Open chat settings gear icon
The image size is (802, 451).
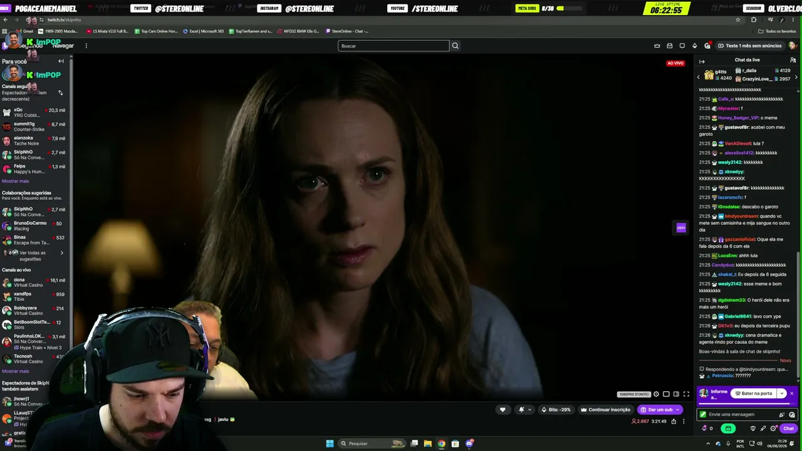[773, 428]
